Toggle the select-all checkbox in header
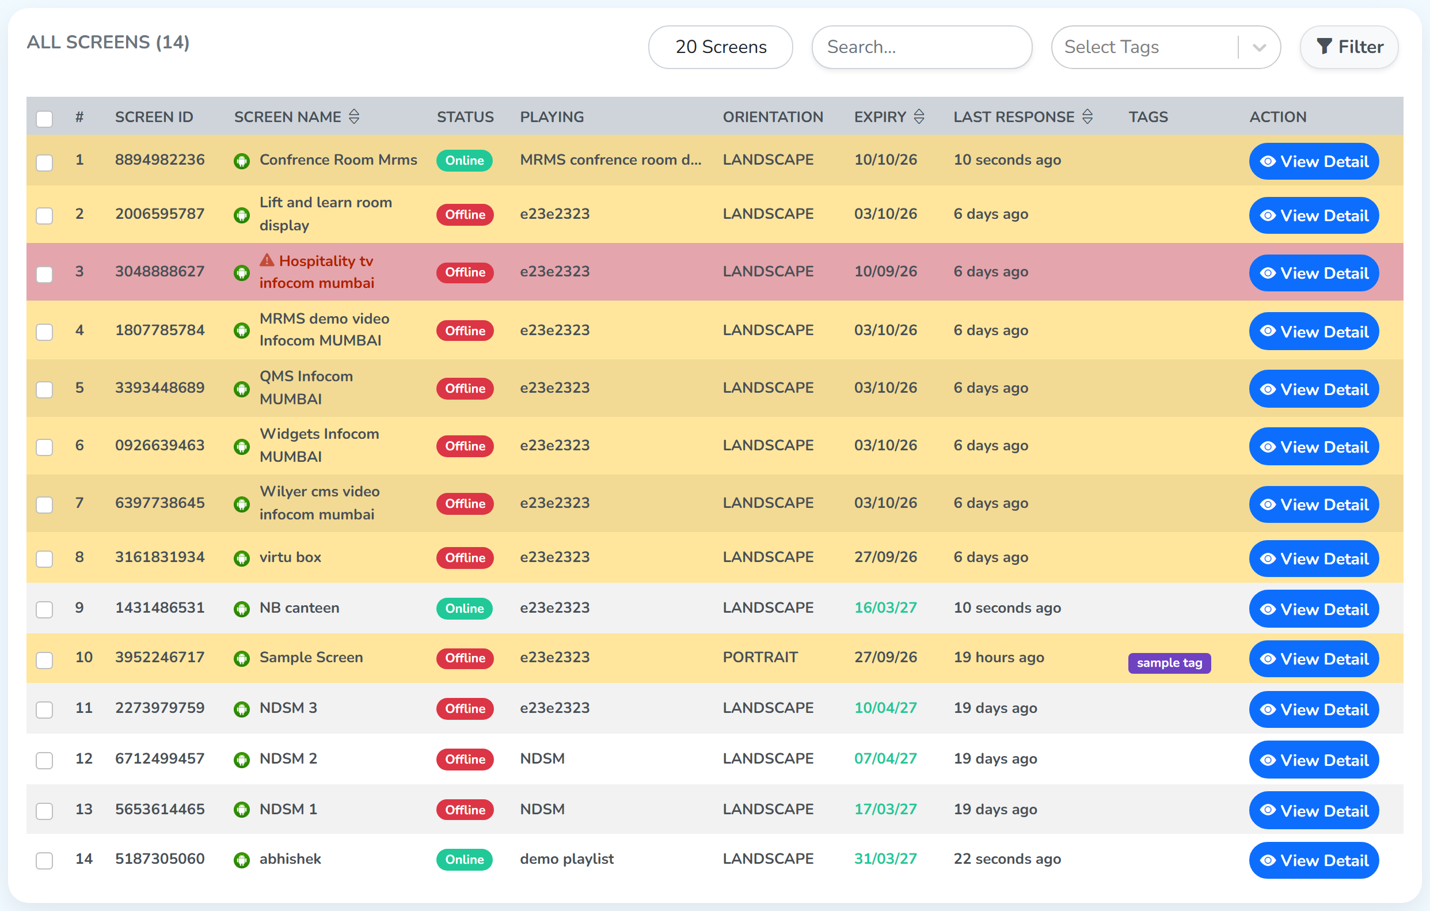The image size is (1430, 911). [44, 118]
